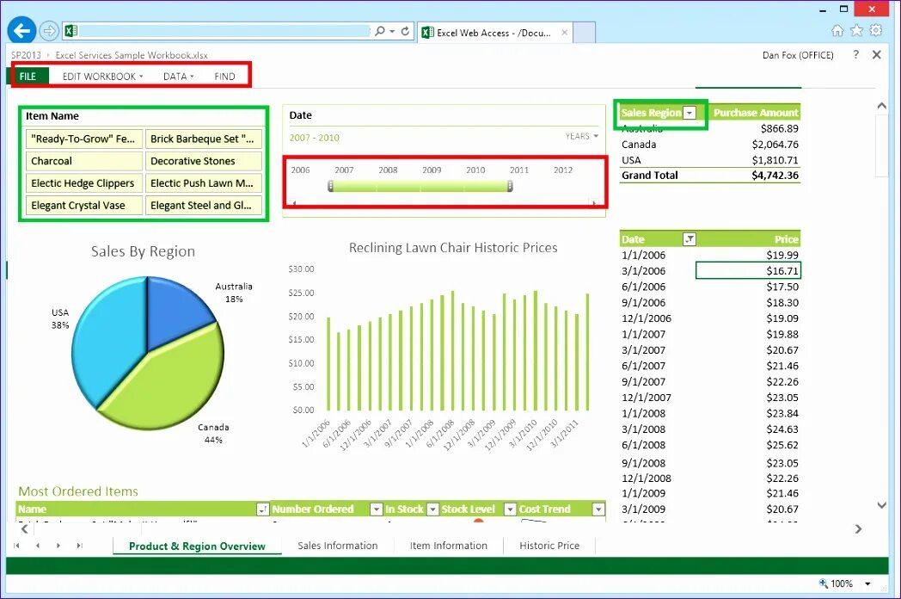Image resolution: width=901 pixels, height=599 pixels.
Task: Click the left handle of timeline slider
Action: tap(330, 186)
